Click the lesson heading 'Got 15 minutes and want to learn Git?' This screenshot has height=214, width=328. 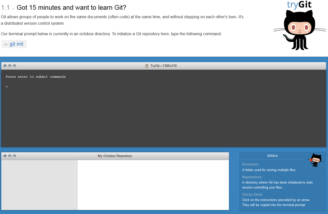[x=71, y=7]
